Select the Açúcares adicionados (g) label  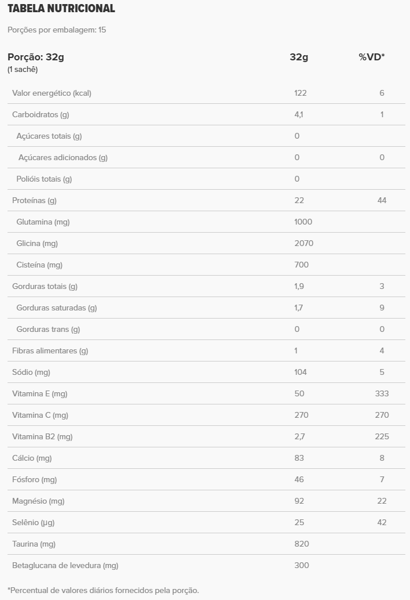[x=63, y=157]
